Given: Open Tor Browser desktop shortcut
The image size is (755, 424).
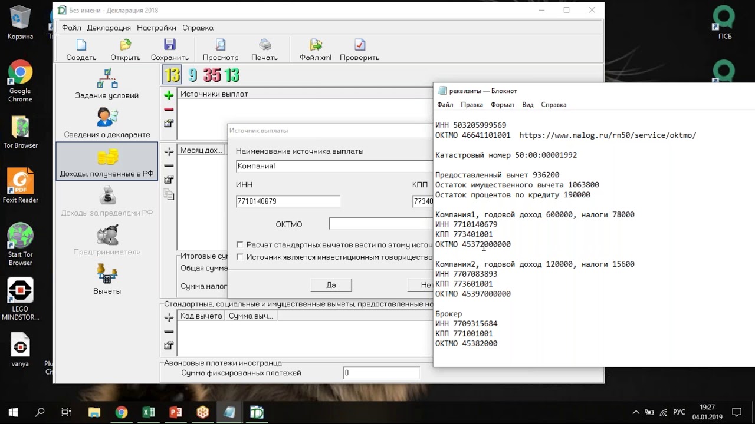Looking at the screenshot, I should (x=20, y=132).
